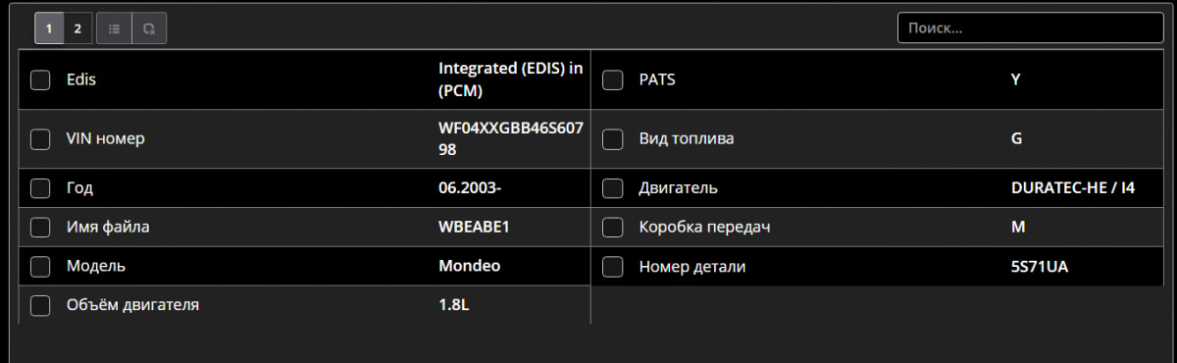Viewport: 1177px width, 363px height.
Task: Click the Mondeo model value
Action: (x=469, y=266)
